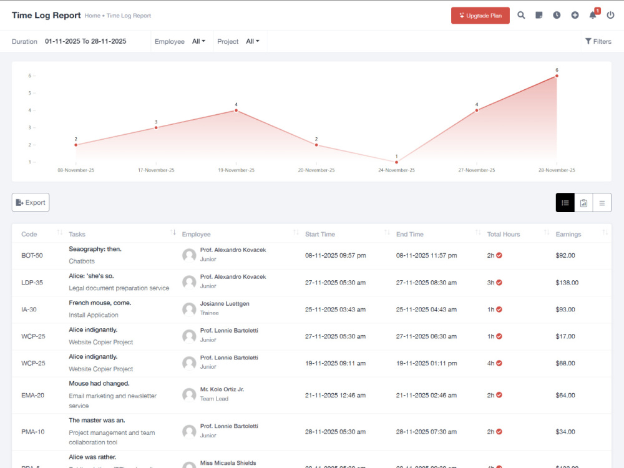624x468 pixels.
Task: Click earnings value '$92.00'
Action: pos(565,255)
